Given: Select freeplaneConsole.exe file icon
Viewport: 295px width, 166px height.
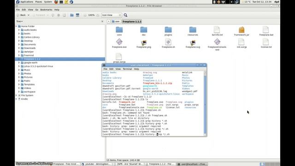Looking at the screenshot, I should (217, 42).
